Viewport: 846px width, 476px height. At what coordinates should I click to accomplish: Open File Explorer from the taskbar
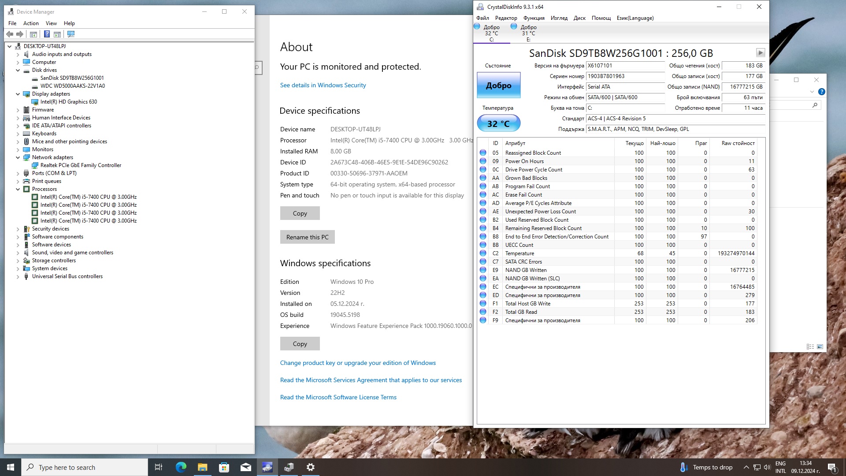pos(202,467)
